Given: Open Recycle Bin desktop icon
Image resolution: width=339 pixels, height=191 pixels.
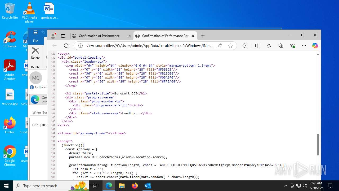Looking at the screenshot, I should 10,11.
